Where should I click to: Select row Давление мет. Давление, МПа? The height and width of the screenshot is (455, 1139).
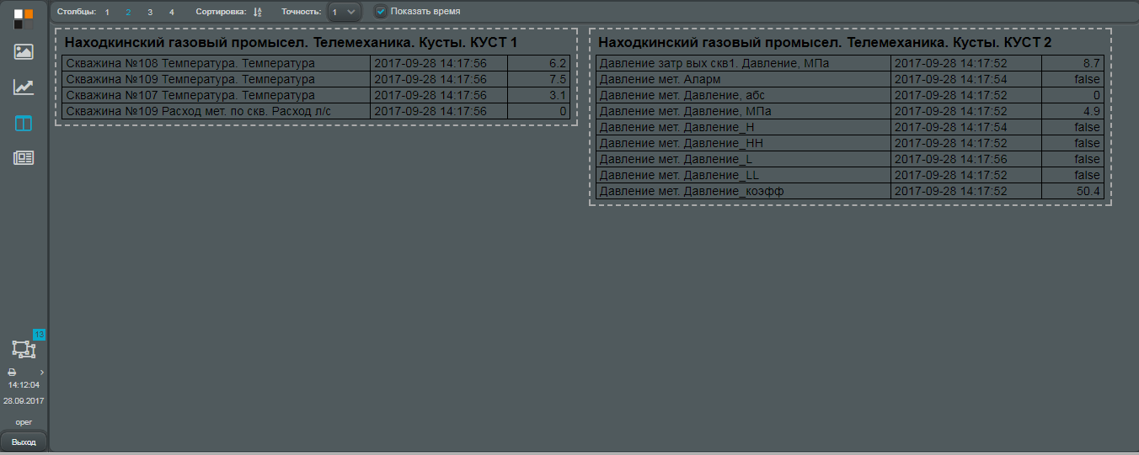point(850,111)
